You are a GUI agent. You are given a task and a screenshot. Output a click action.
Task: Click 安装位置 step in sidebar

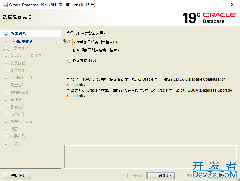pyautogui.click(x=18, y=63)
